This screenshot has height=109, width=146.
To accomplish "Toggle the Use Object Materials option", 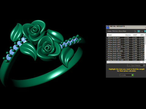I will pyautogui.click(x=136, y=65).
